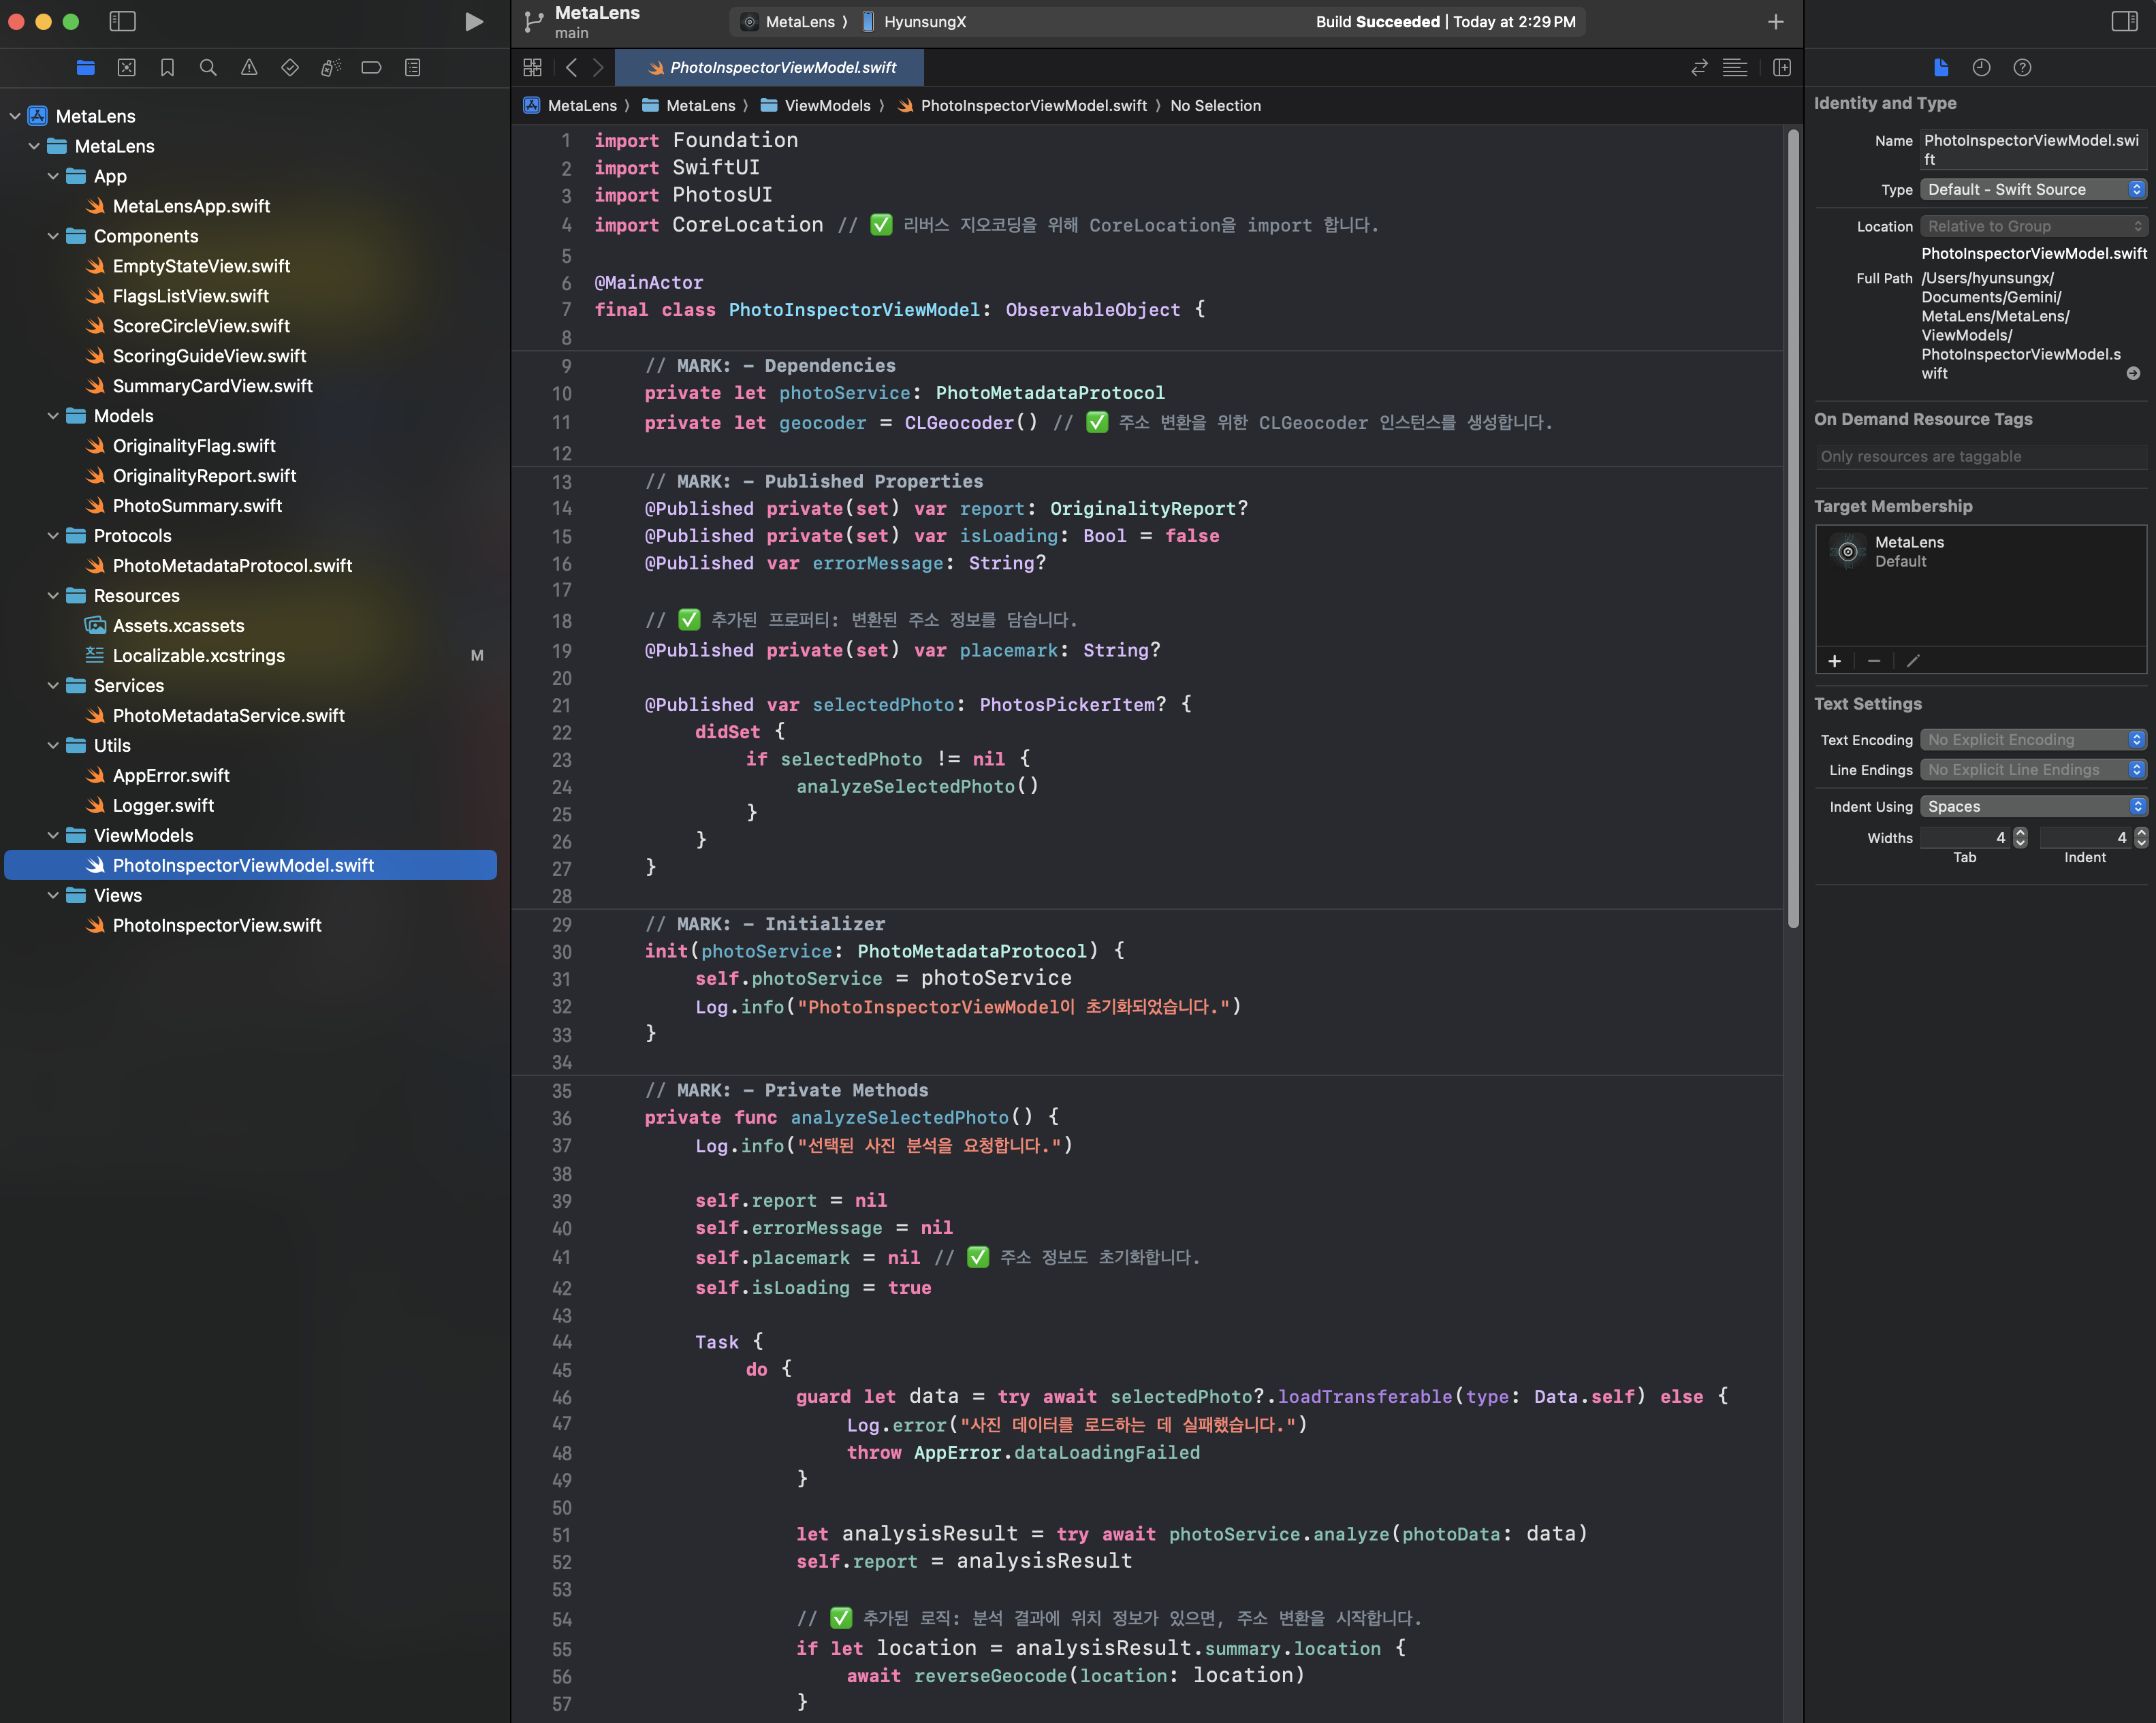Click the Add Editor split icon
The width and height of the screenshot is (2156, 1723).
tap(1781, 68)
